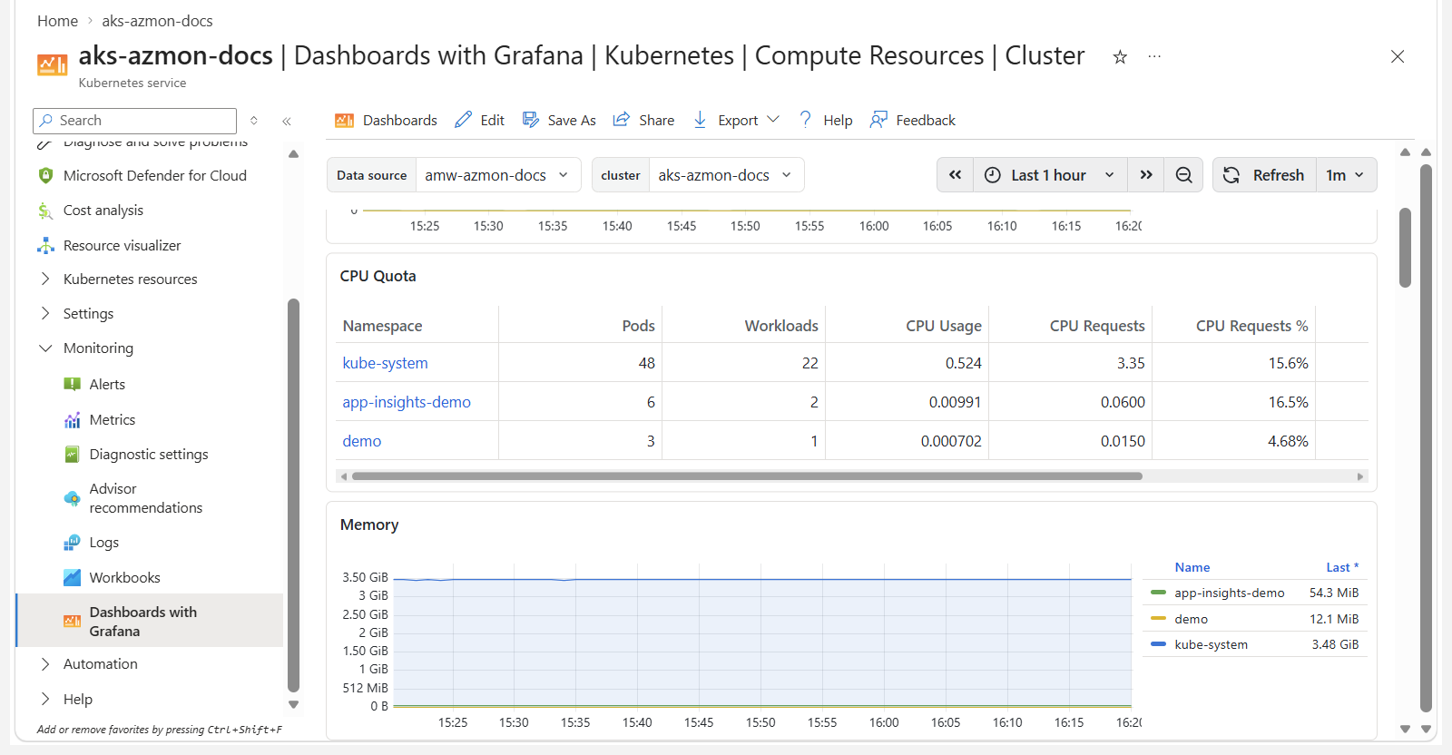Sort Memory legend by Last column
1452x755 pixels.
1342,567
